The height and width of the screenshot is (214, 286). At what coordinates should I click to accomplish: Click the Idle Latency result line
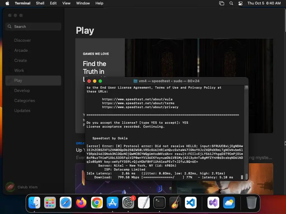(x=156, y=173)
